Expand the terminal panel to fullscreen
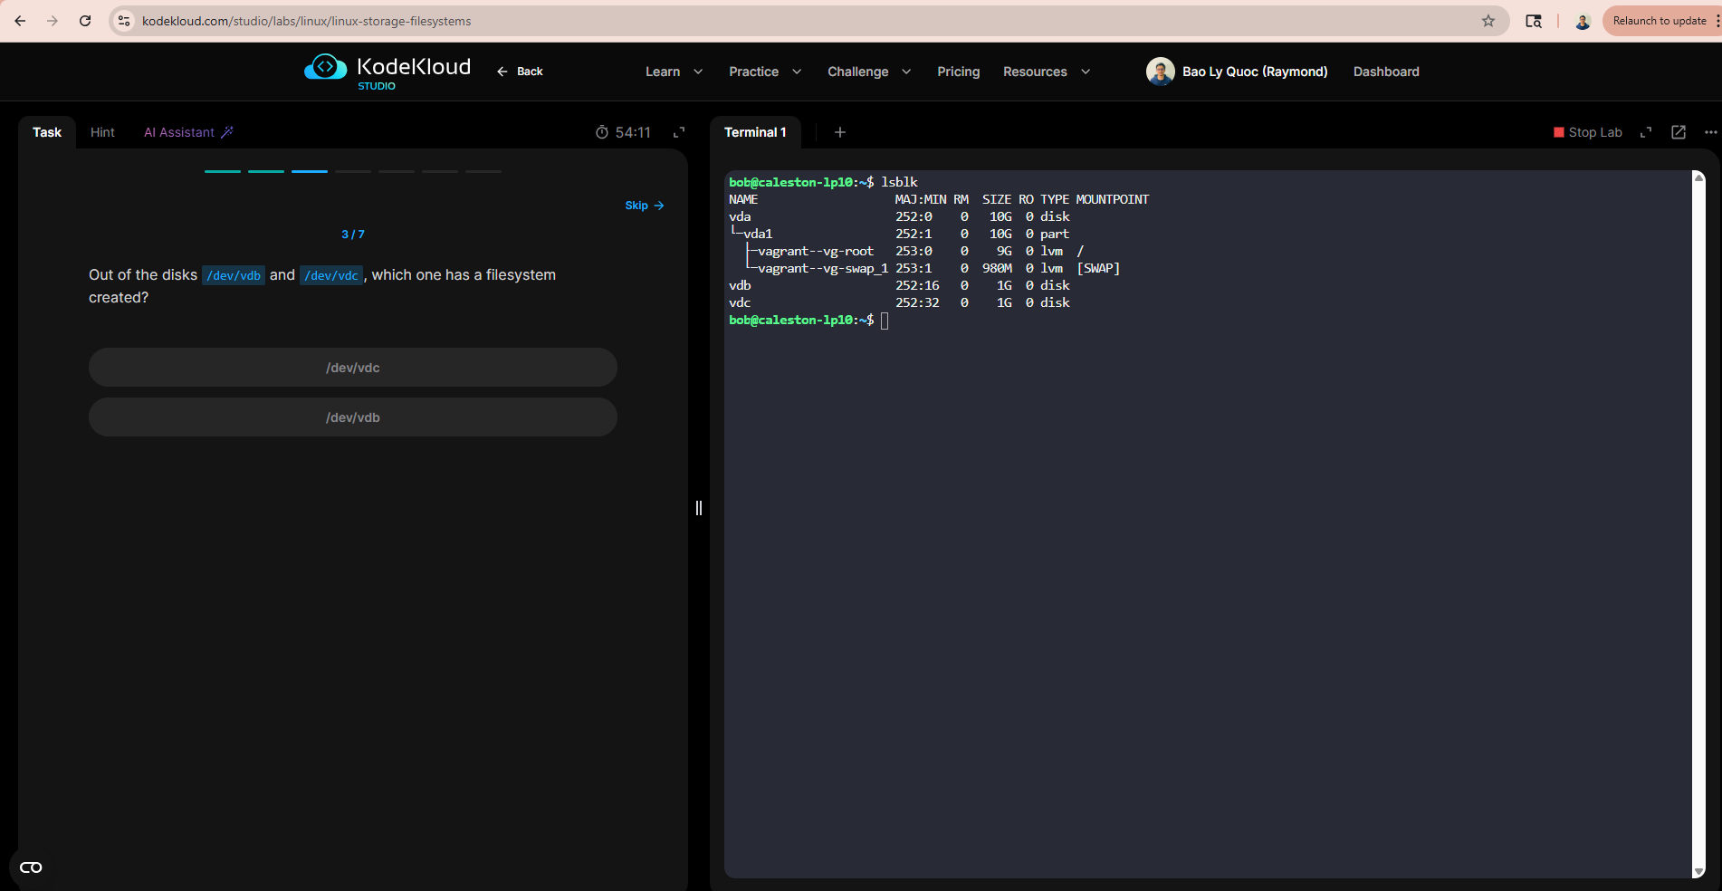 (x=1646, y=132)
